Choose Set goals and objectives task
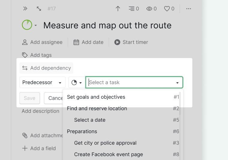Viewport: 228px width, 160px height. [123, 97]
